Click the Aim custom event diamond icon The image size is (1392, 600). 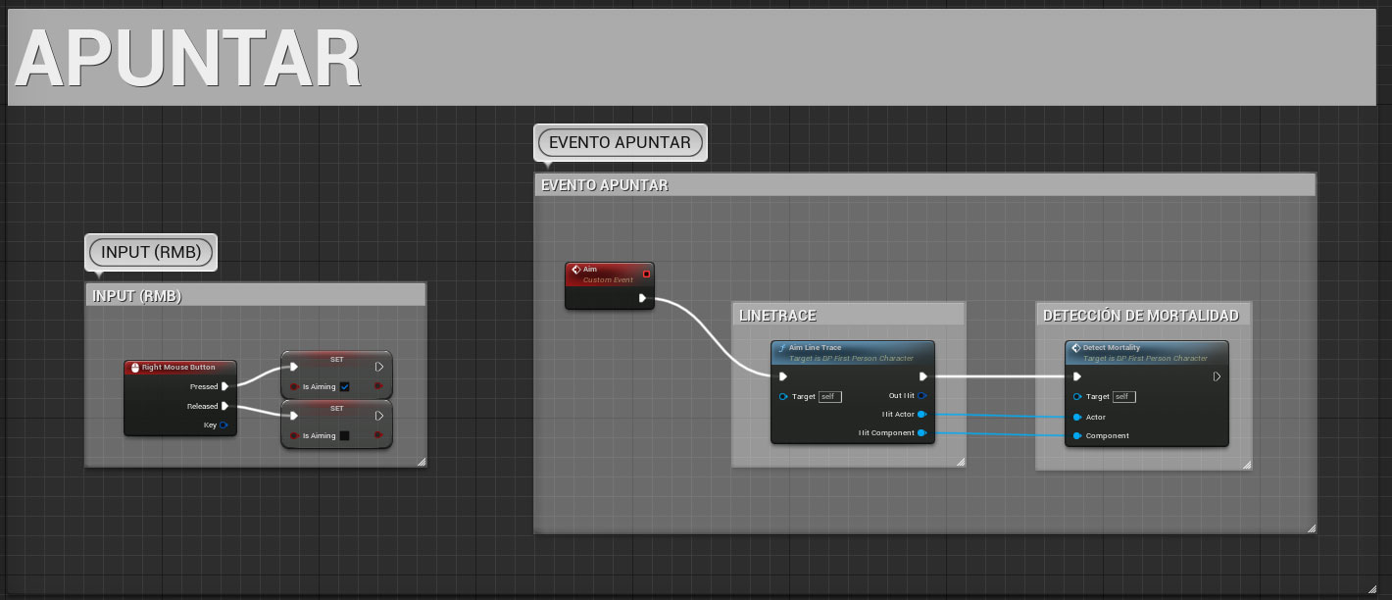click(576, 270)
